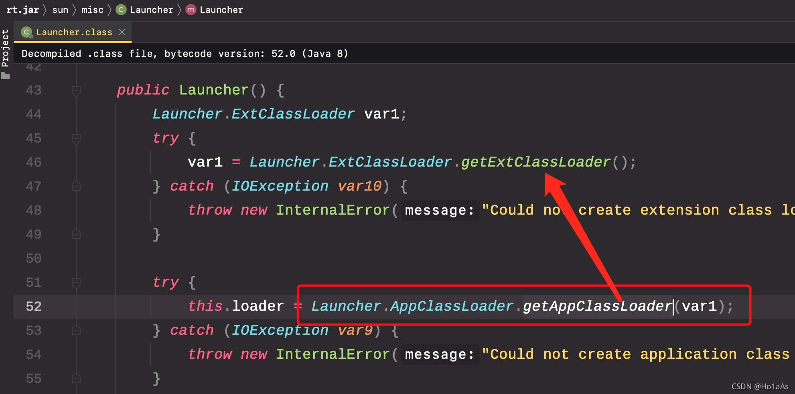Click InternalError on line 48
The width and height of the screenshot is (795, 394).
pos(333,210)
